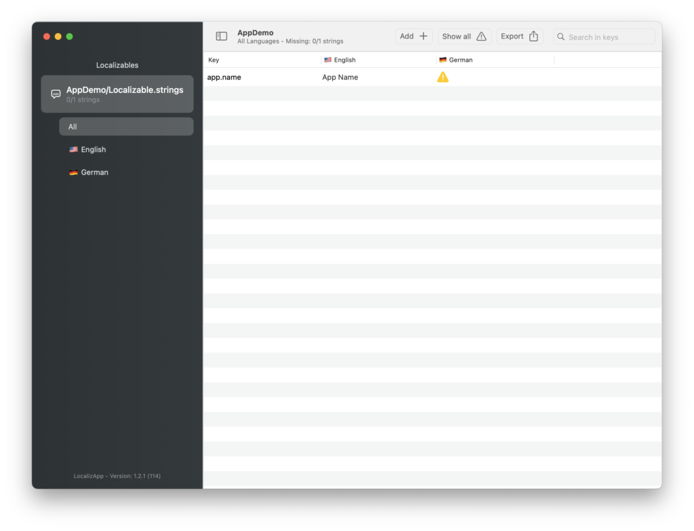Select the app.name key cell

pos(224,77)
